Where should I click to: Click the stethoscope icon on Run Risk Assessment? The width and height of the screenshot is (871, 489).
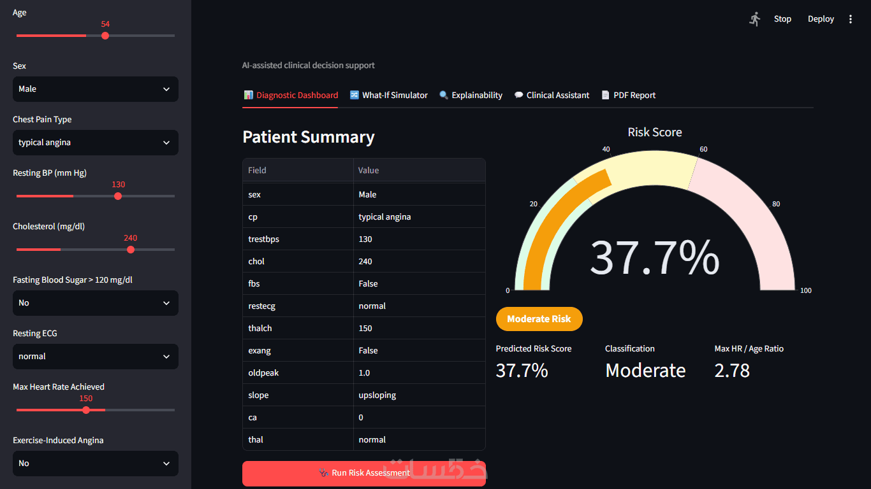[324, 473]
